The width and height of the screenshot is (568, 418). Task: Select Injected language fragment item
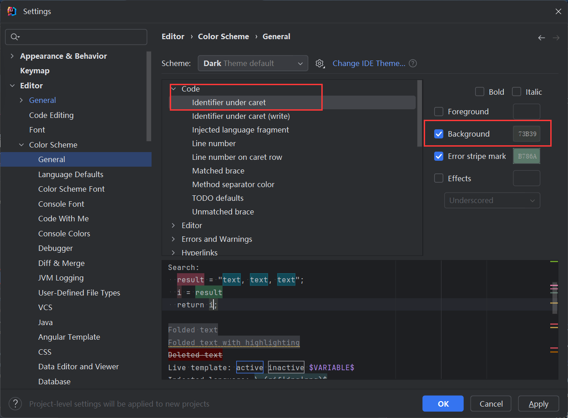tap(240, 130)
